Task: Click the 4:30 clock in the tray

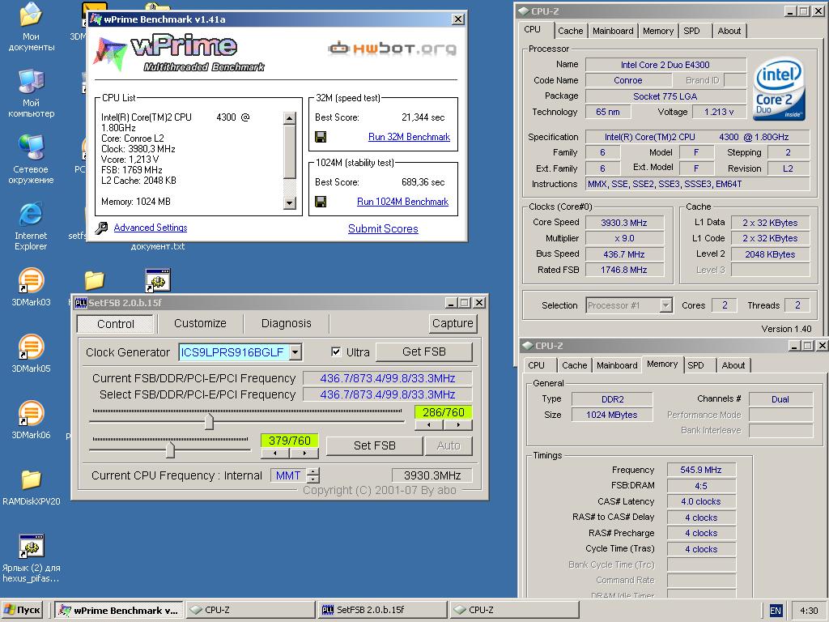Action: point(809,611)
